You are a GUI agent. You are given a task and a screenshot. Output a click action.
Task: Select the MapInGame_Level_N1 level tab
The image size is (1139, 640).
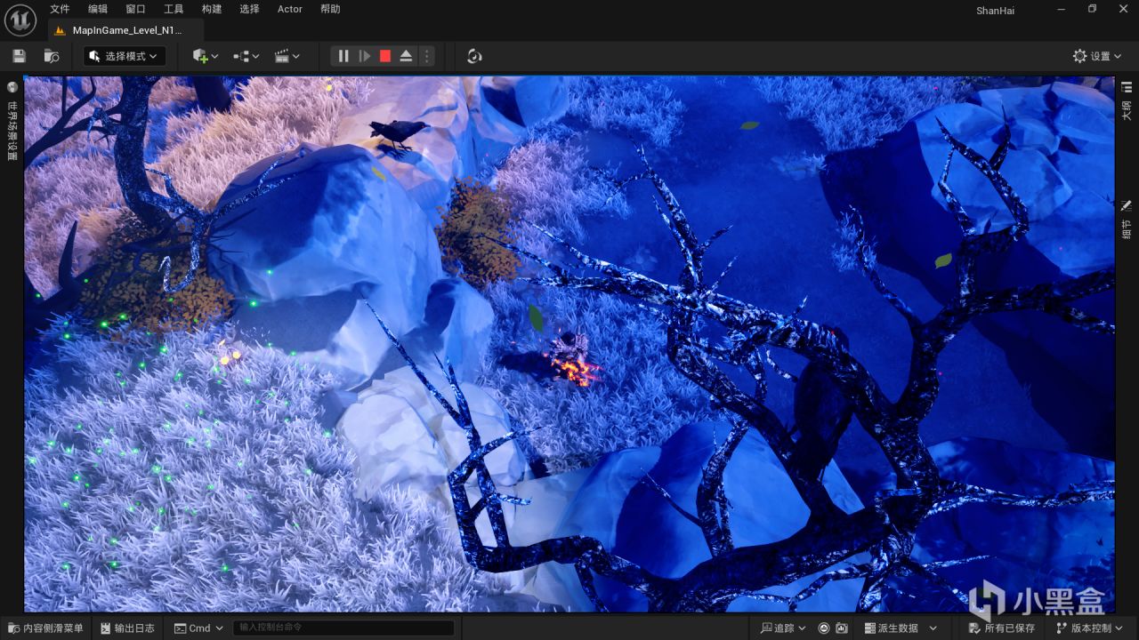(125, 29)
